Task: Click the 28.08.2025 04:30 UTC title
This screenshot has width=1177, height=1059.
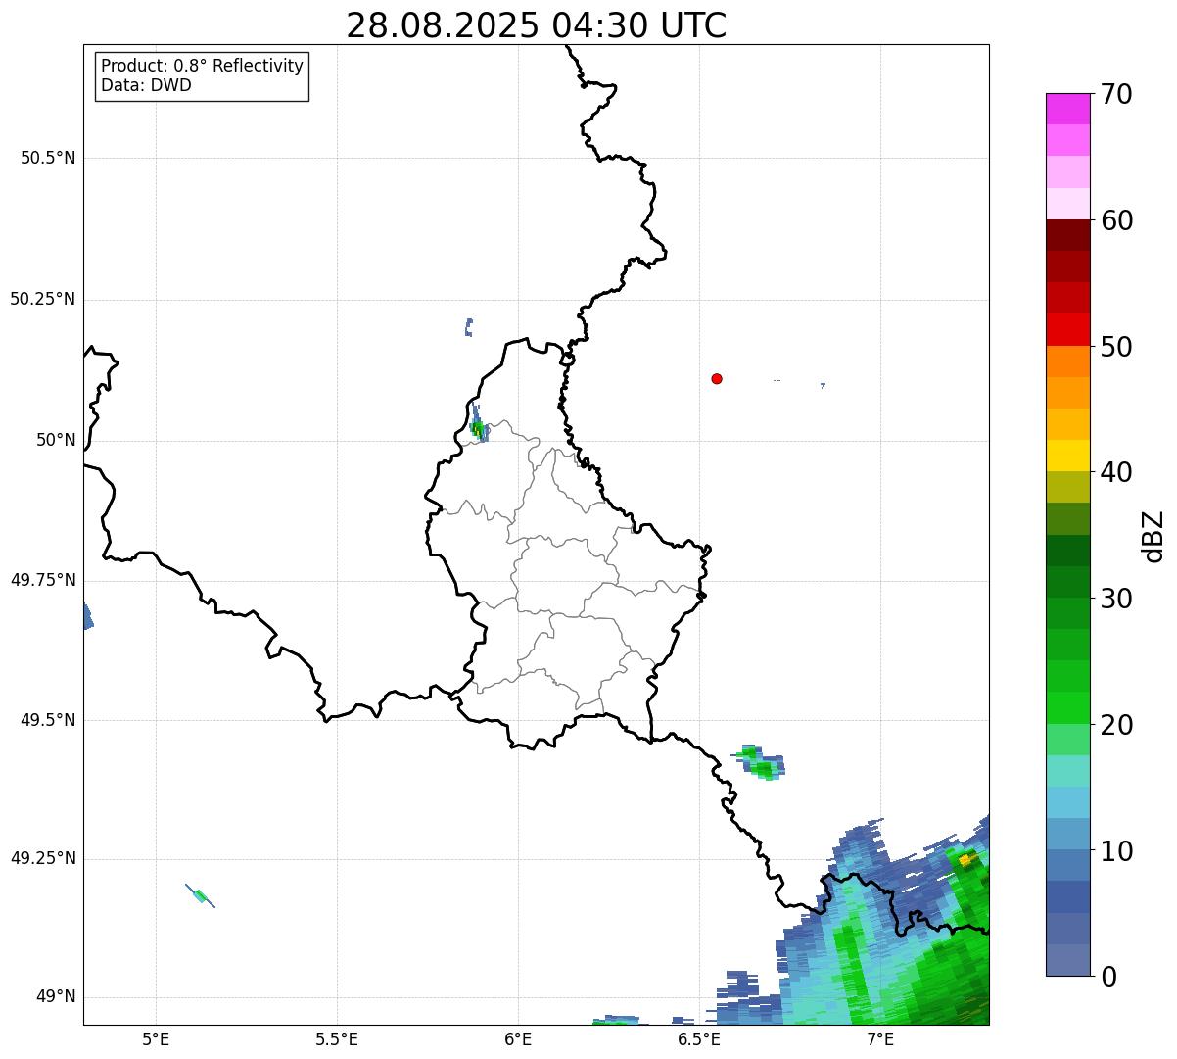Action: click(537, 25)
